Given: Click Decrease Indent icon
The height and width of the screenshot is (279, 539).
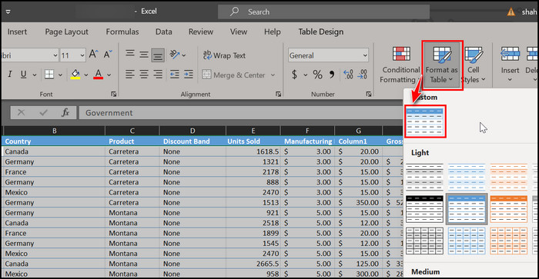Looking at the screenshot, I should click(175, 74).
